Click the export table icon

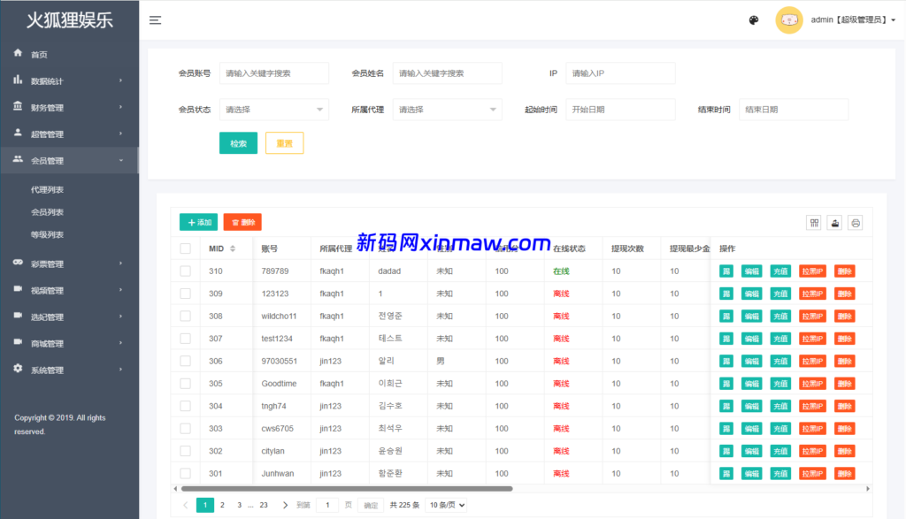pyautogui.click(x=835, y=223)
